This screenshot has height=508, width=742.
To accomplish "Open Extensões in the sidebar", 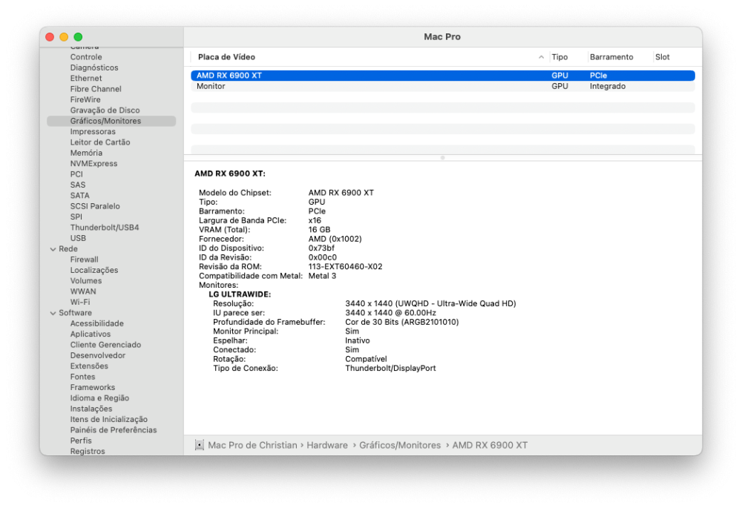I will (89, 366).
